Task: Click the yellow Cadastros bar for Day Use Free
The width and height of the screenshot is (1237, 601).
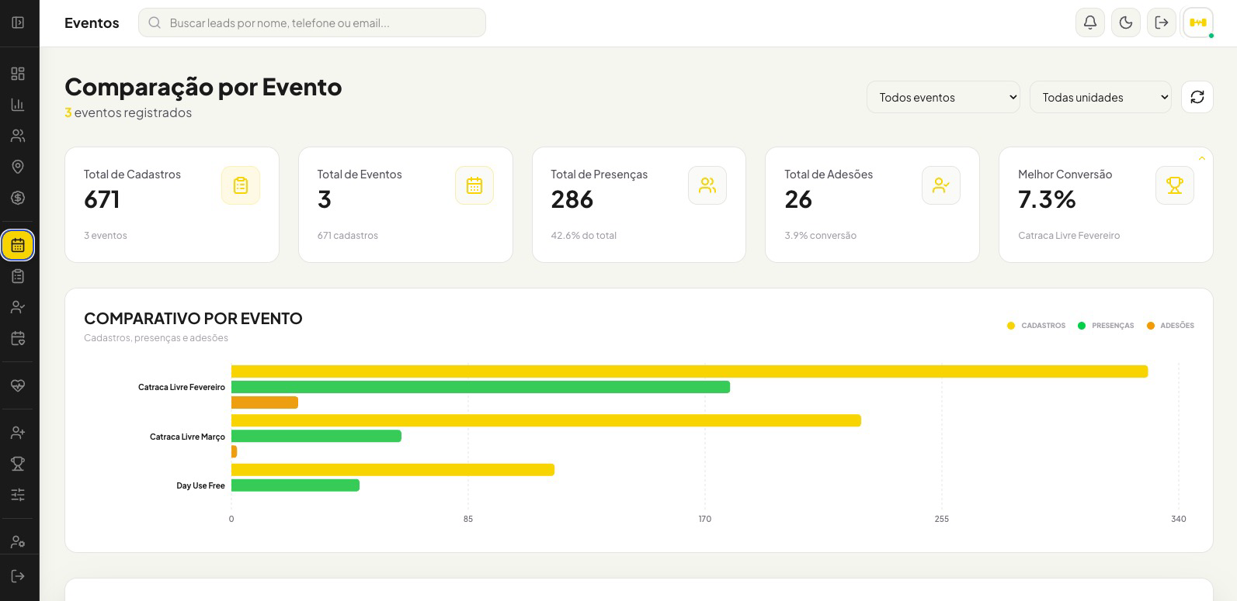Action: 393,470
